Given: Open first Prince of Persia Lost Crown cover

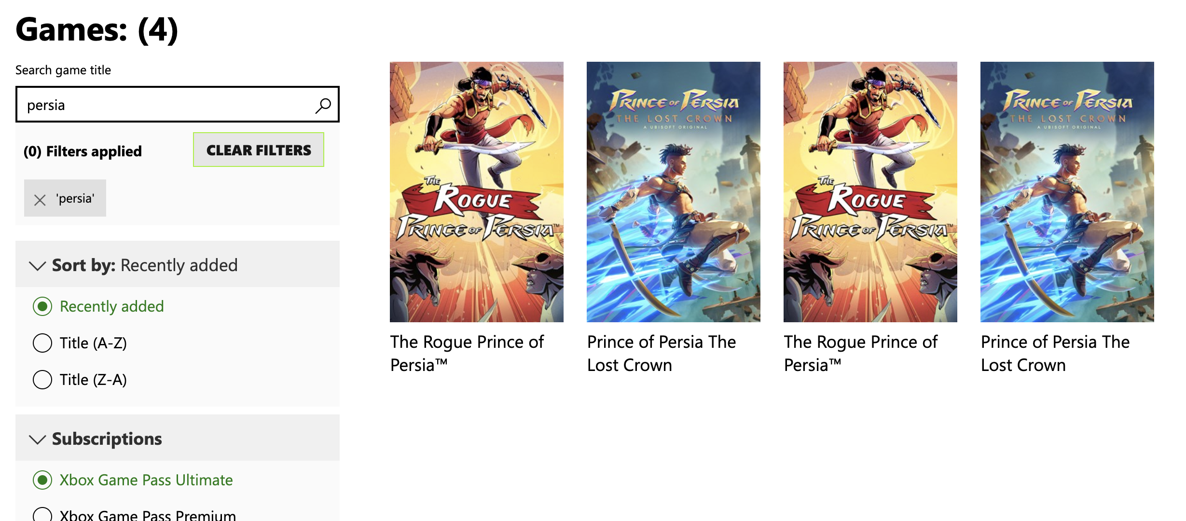Looking at the screenshot, I should click(673, 192).
